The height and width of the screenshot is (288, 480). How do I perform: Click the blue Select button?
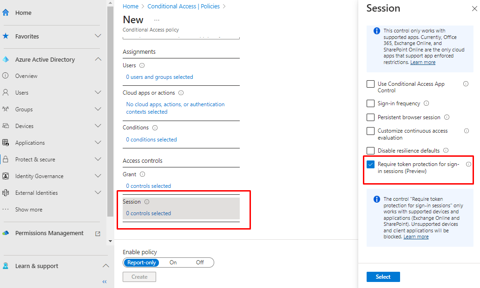383,277
